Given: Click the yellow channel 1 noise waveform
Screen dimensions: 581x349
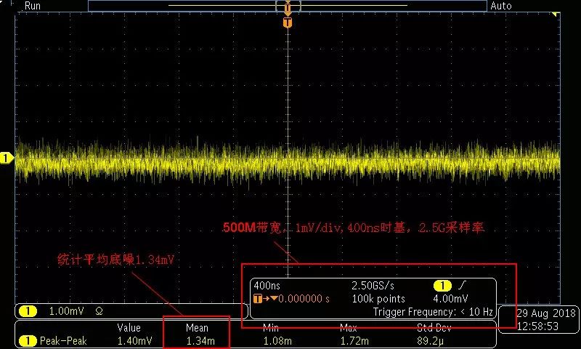Looking at the screenshot, I should click(288, 161).
